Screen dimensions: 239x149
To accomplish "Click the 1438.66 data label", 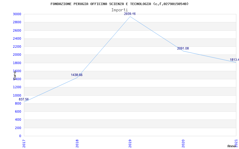I will click(x=77, y=75).
